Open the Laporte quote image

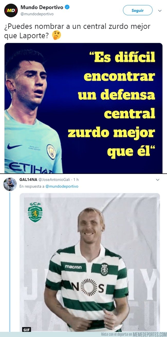pyautogui.click(x=83, y=108)
